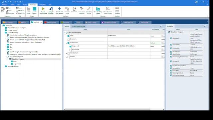The width and height of the screenshot is (213, 120).
Task: Toggle checkbox of Argument with rundll32 value
Action: coord(70,47)
